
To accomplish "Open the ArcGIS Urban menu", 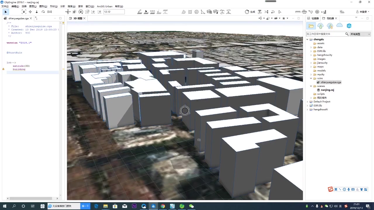I will [x=105, y=6].
